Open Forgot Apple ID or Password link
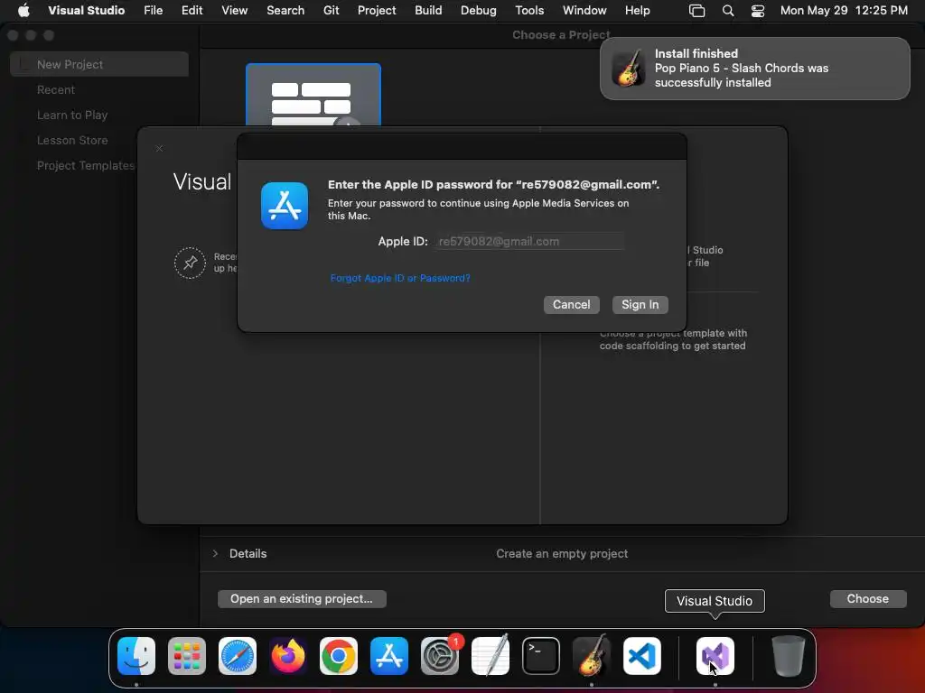The width and height of the screenshot is (925, 693). (400, 278)
